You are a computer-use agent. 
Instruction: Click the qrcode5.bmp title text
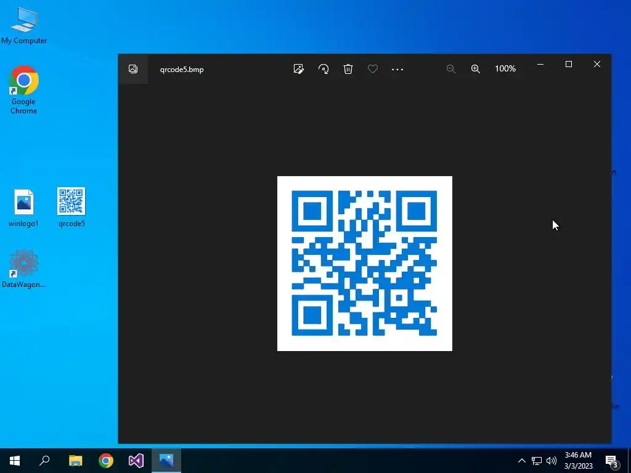(182, 69)
